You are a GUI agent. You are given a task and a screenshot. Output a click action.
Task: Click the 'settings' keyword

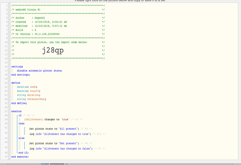pyautogui.click(x=17, y=67)
